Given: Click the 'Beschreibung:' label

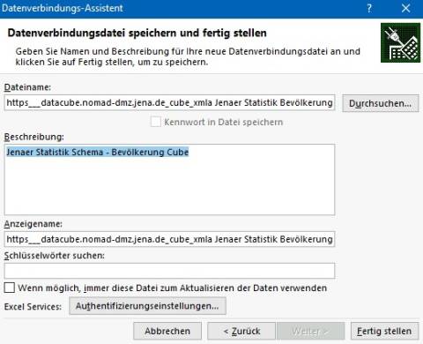Looking at the screenshot, I should click(34, 137).
